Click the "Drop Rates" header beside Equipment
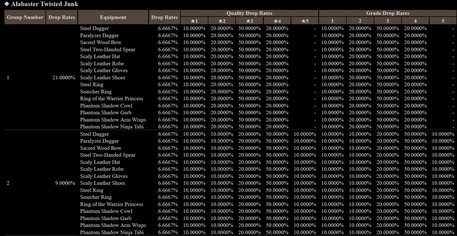Image resolution: width=457 pixels, height=236 pixels. tap(164, 17)
